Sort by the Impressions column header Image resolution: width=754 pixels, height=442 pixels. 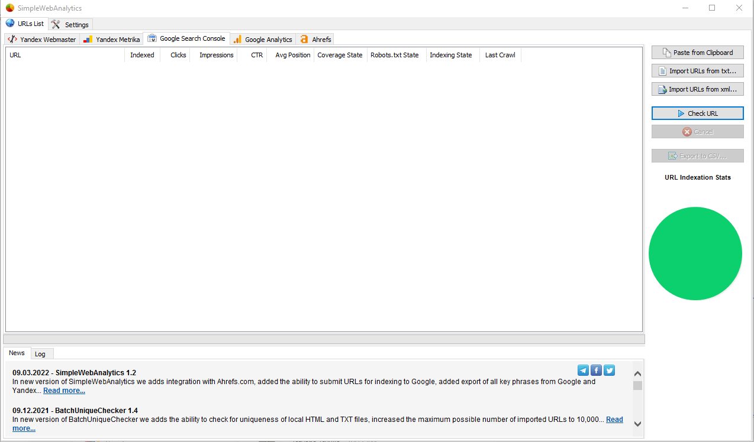point(214,55)
